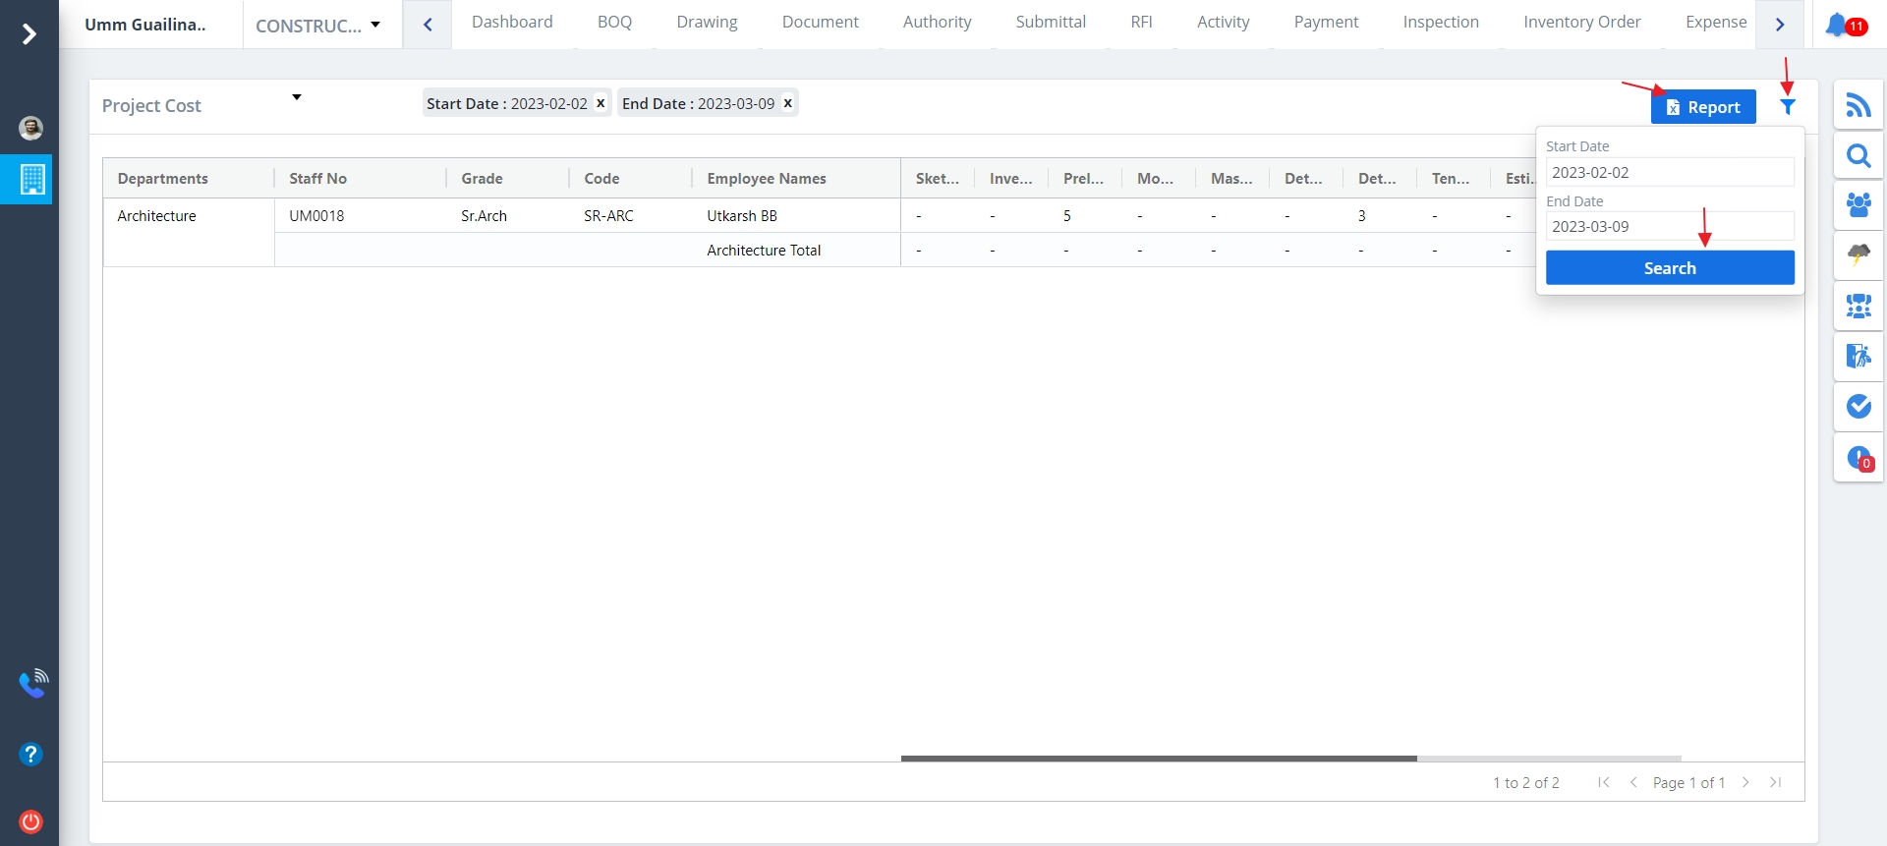
Task: Export using the Report button
Action: [x=1702, y=107]
